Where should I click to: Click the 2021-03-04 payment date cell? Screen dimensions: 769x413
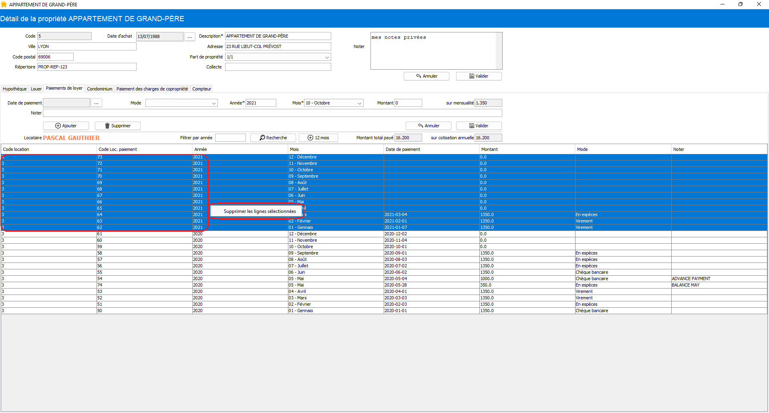point(431,215)
